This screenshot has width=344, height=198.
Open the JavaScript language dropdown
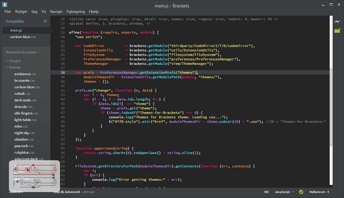pos(284,192)
